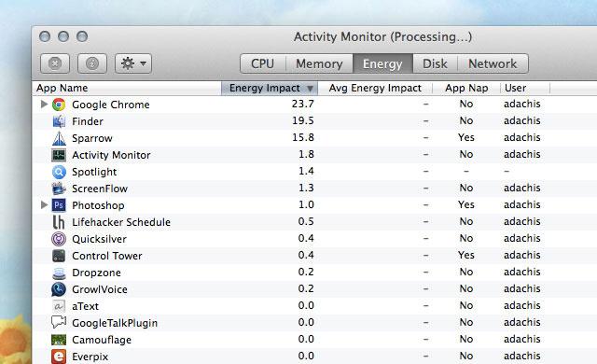Sort by User column header
This screenshot has height=364, width=597.
click(525, 88)
